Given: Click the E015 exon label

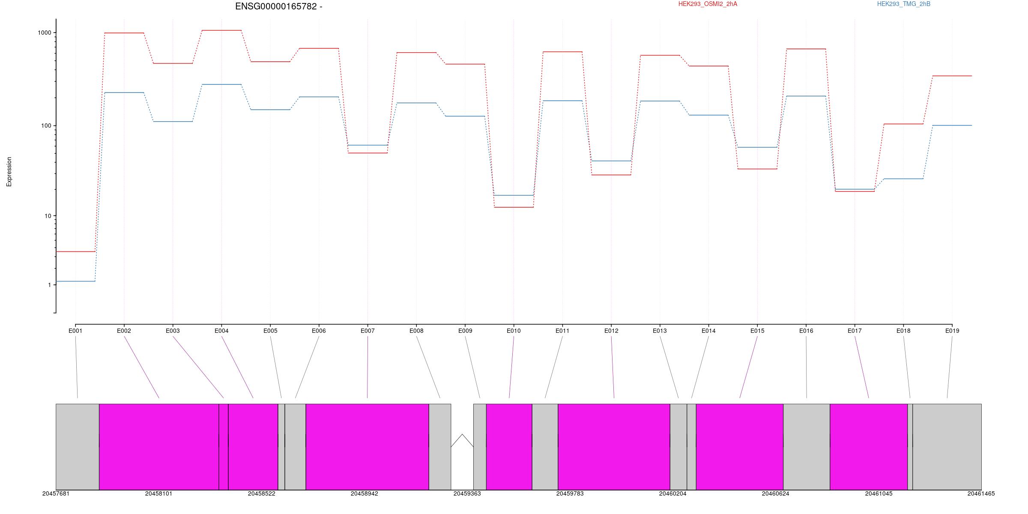Looking at the screenshot, I should pos(757,331).
